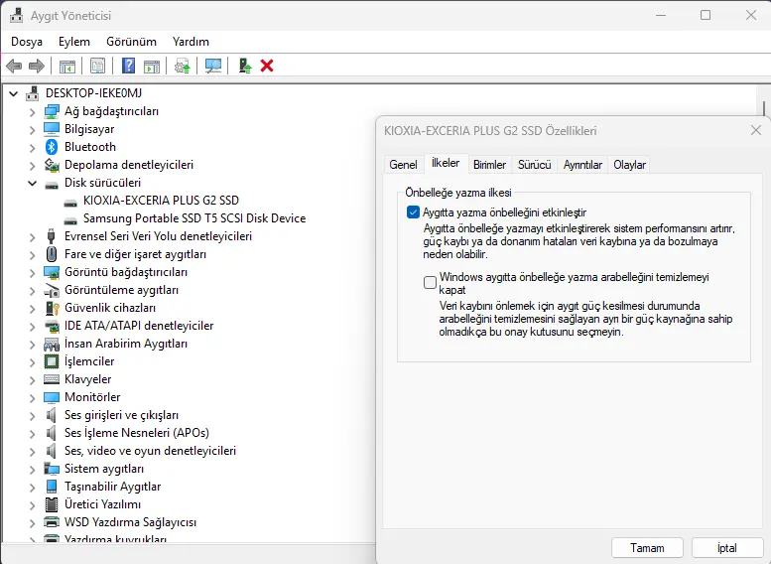771x564 pixels.
Task: Expand the Ağ bağdaştırıcıları chevron
Action: coord(32,112)
